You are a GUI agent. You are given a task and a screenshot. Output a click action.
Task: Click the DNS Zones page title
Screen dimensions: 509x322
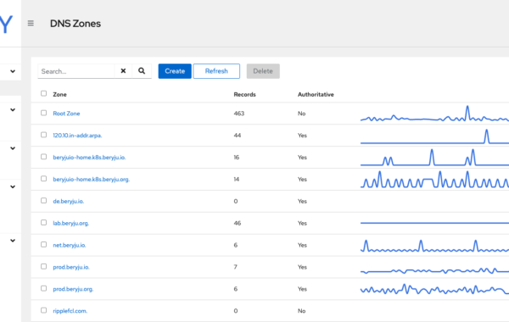[x=76, y=24]
